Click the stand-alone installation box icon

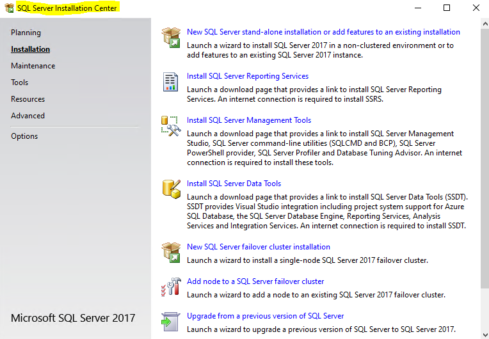[x=171, y=38]
